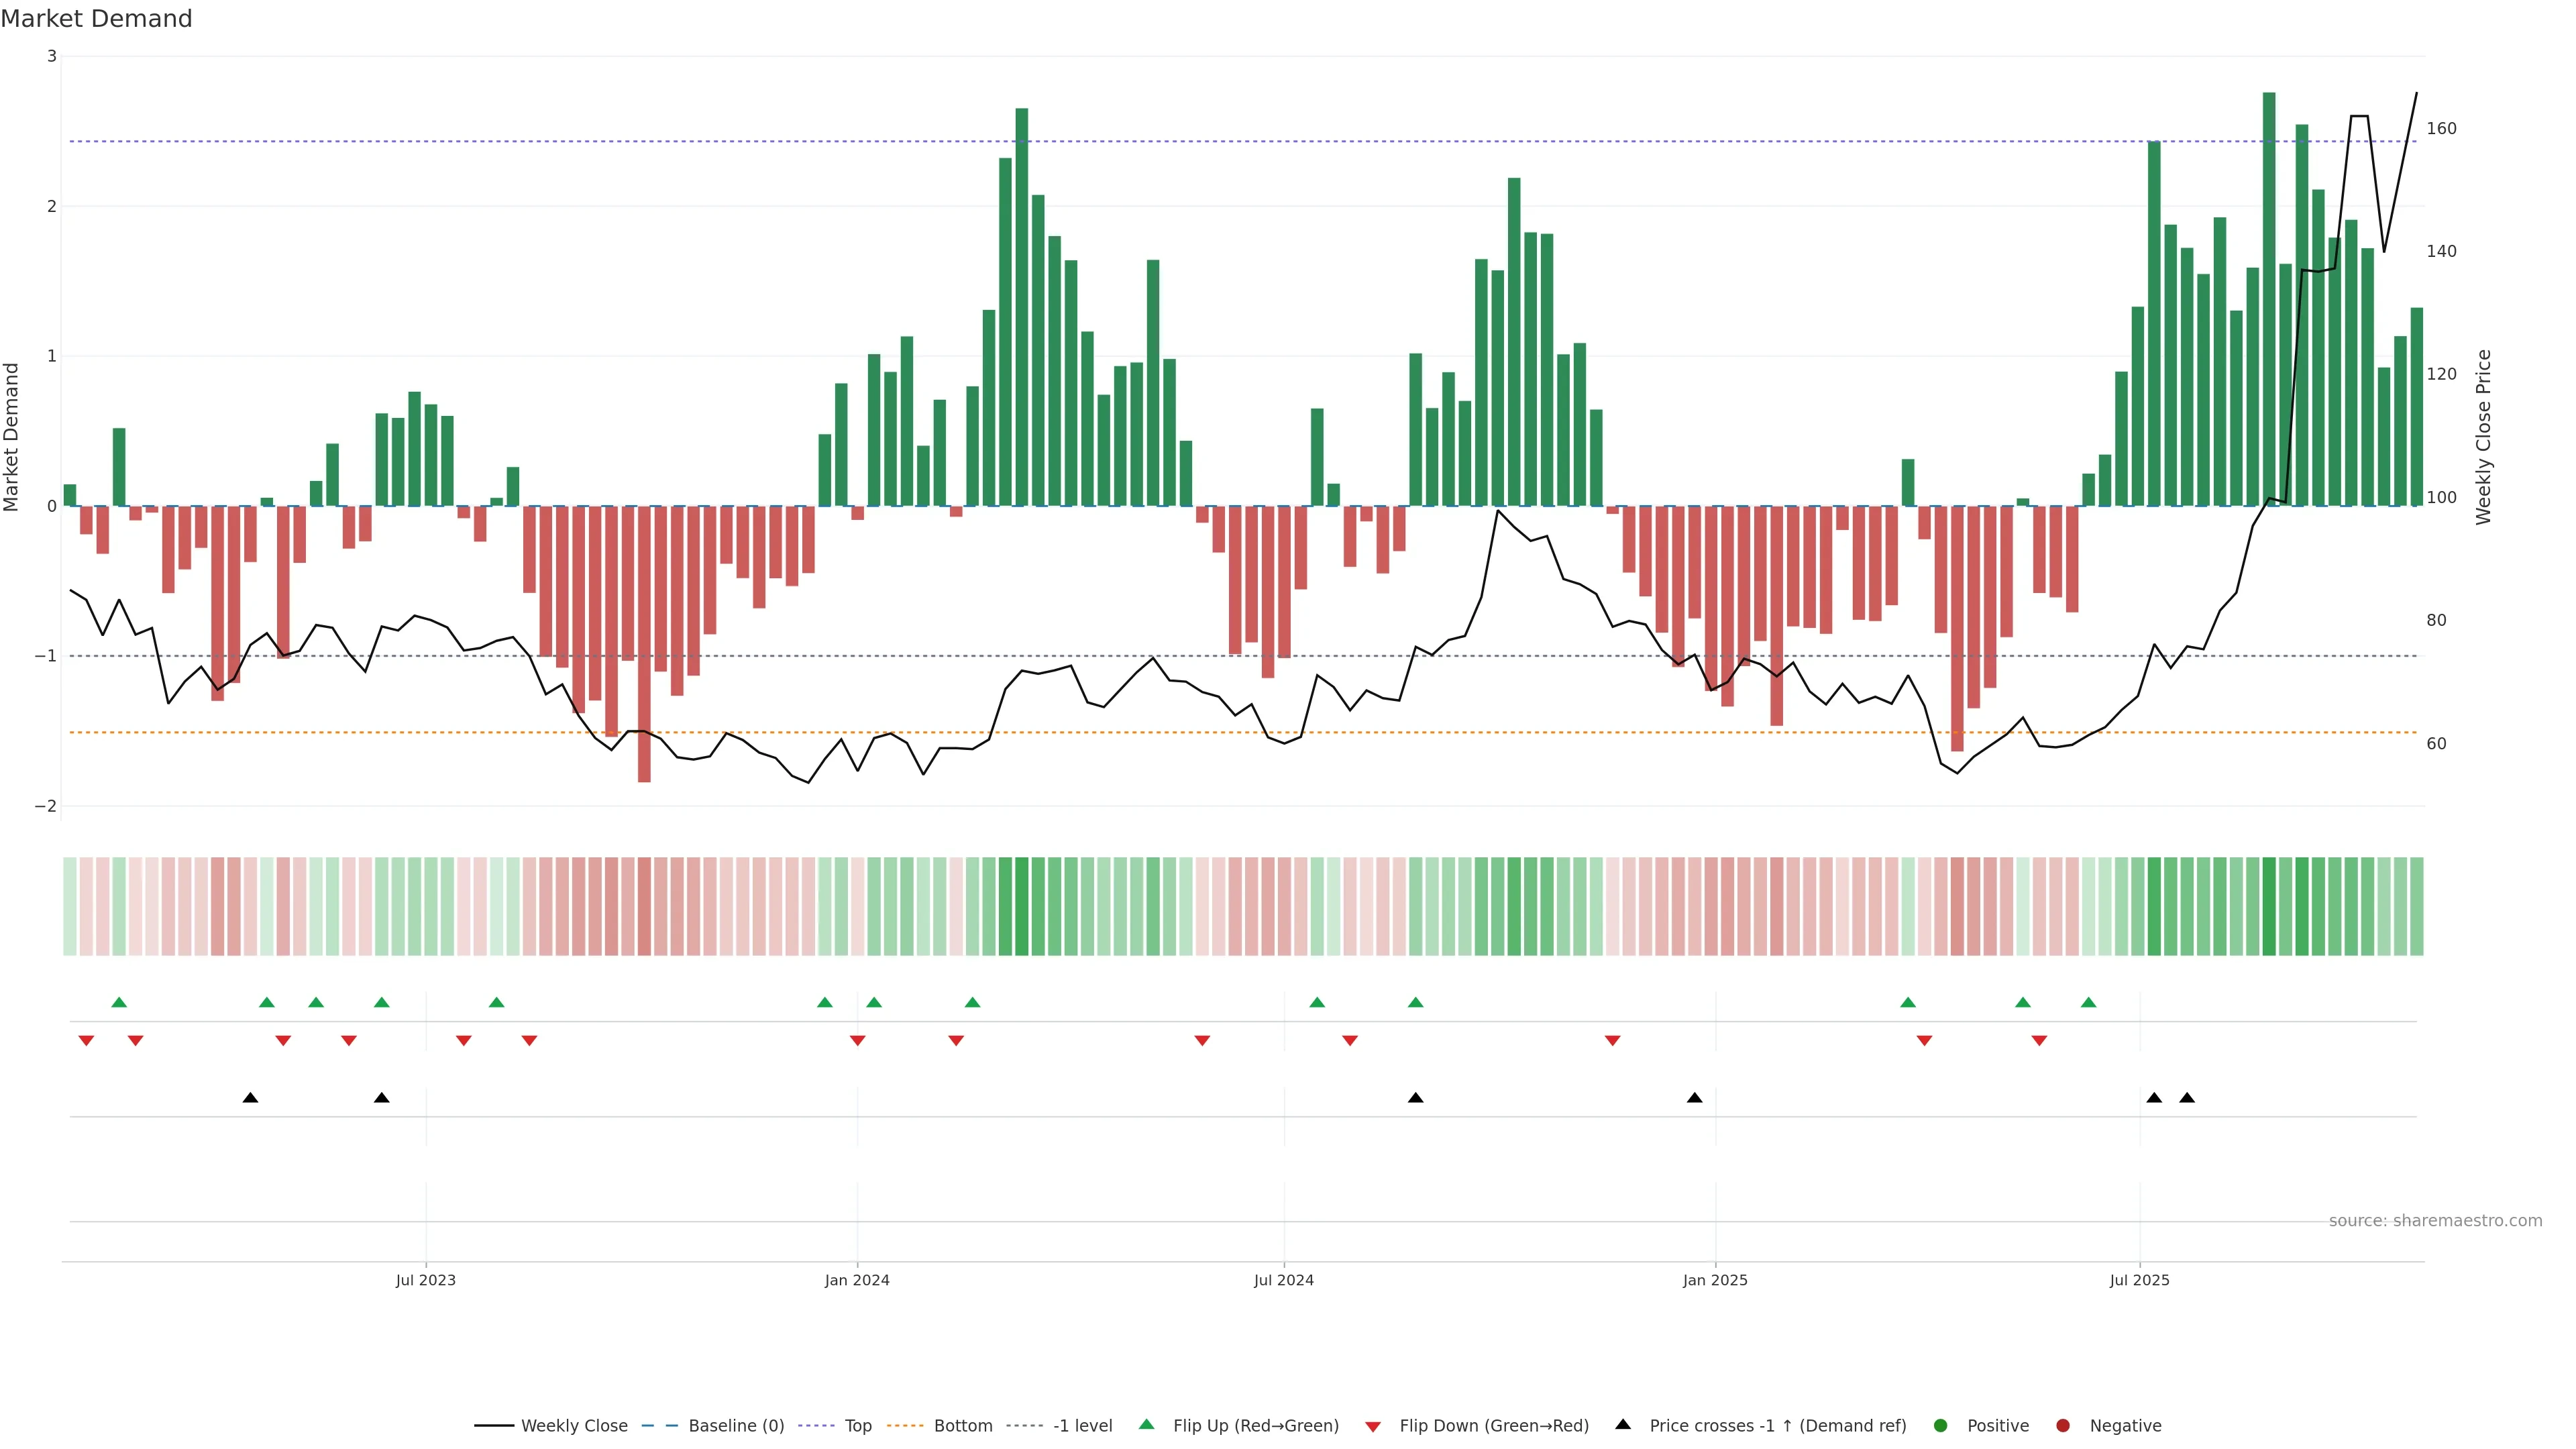Toggle the Top dotted-line legend entry
Viewport: 2576px width, 1449px height.
pos(857,1426)
